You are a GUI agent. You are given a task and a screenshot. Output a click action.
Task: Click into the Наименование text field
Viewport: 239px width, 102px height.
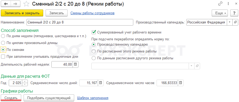click(x=80, y=22)
